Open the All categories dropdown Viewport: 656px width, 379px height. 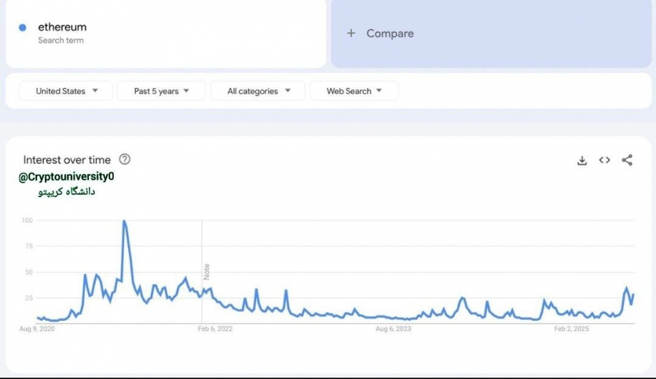(x=258, y=91)
